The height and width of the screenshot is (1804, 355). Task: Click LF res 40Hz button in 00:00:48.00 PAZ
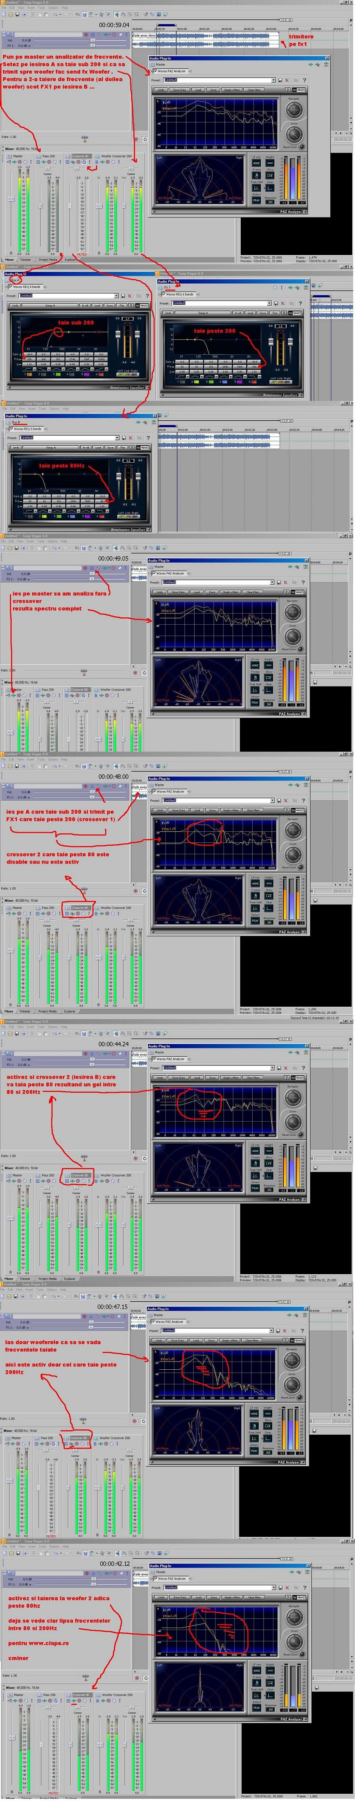tap(255, 883)
